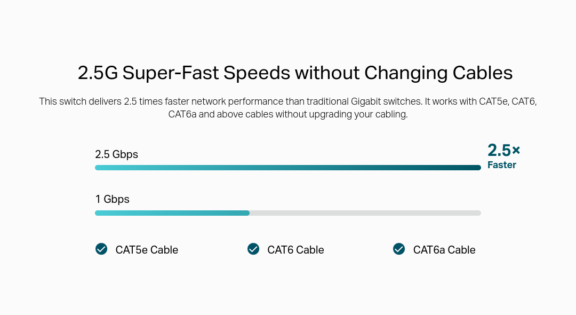Click the 1 Gbps label text

click(112, 199)
